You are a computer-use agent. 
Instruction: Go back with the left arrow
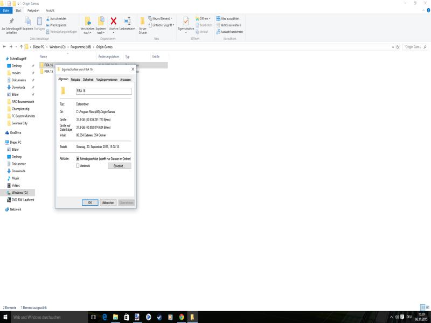click(4, 47)
